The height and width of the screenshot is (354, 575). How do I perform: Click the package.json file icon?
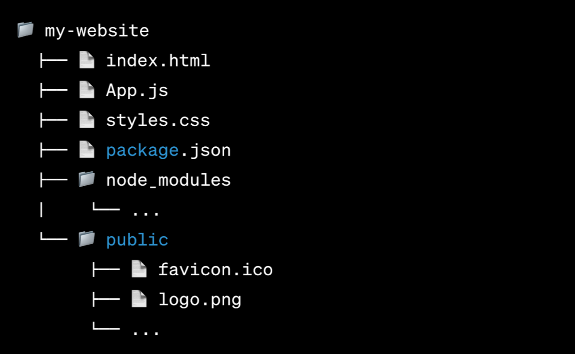(86, 150)
